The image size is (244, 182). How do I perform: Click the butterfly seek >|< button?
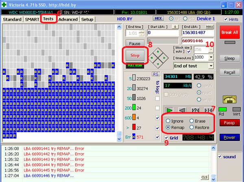click(208, 110)
